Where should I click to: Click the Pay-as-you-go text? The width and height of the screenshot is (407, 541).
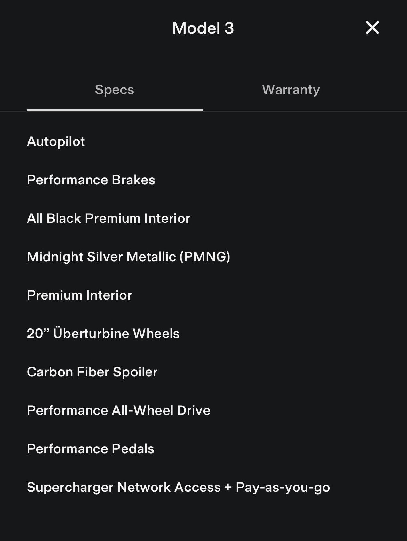283,488
